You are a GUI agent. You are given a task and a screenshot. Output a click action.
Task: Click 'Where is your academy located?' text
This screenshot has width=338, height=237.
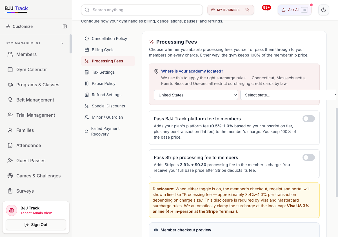tap(192, 71)
